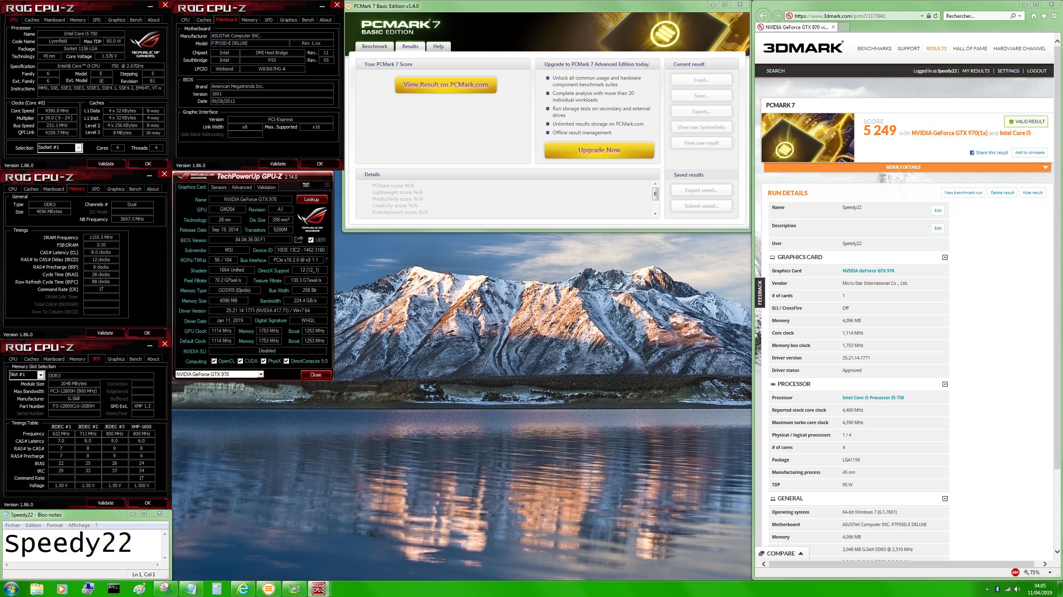This screenshot has width=1063, height=597.
Task: Switch to GPU-Z taskbar icon
Action: [294, 589]
